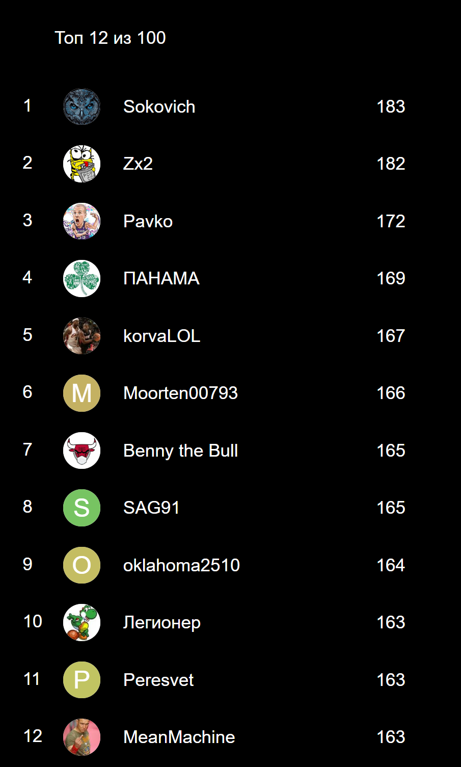Select the Легионер username

point(161,623)
